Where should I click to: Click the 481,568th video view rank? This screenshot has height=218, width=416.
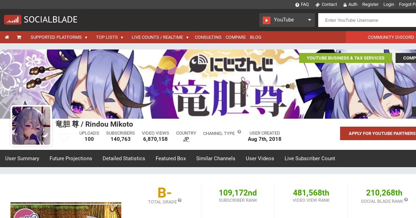click(x=311, y=193)
